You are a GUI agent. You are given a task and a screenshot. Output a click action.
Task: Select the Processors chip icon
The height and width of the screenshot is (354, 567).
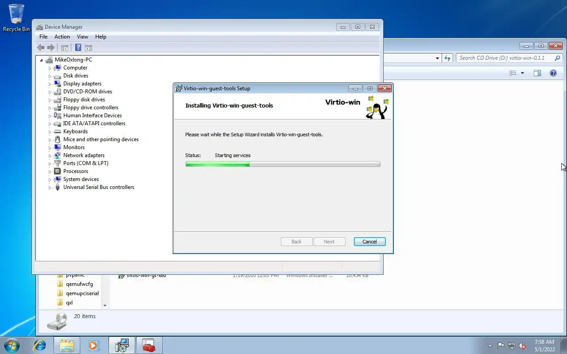tap(57, 171)
